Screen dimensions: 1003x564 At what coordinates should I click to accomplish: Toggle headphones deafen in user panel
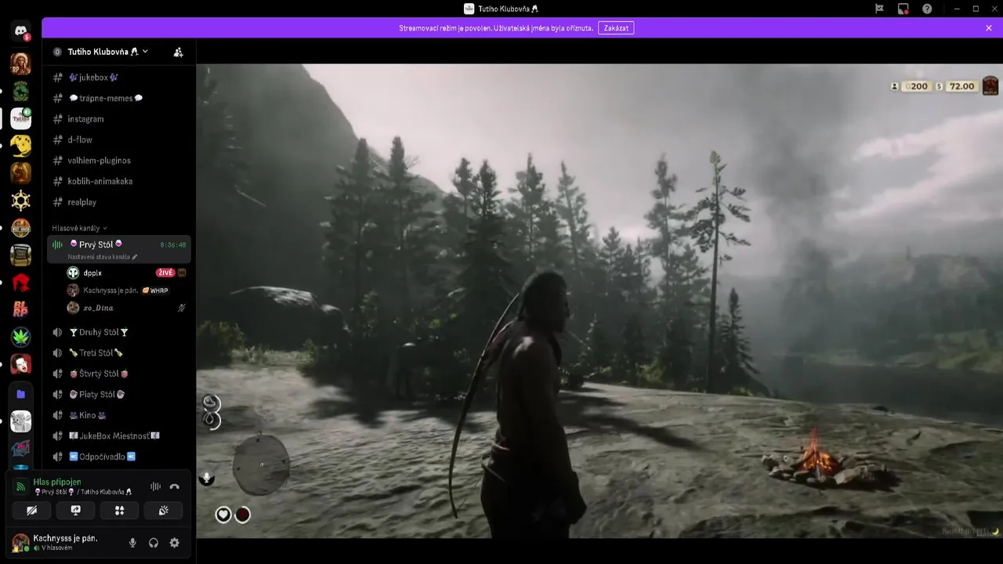[154, 542]
